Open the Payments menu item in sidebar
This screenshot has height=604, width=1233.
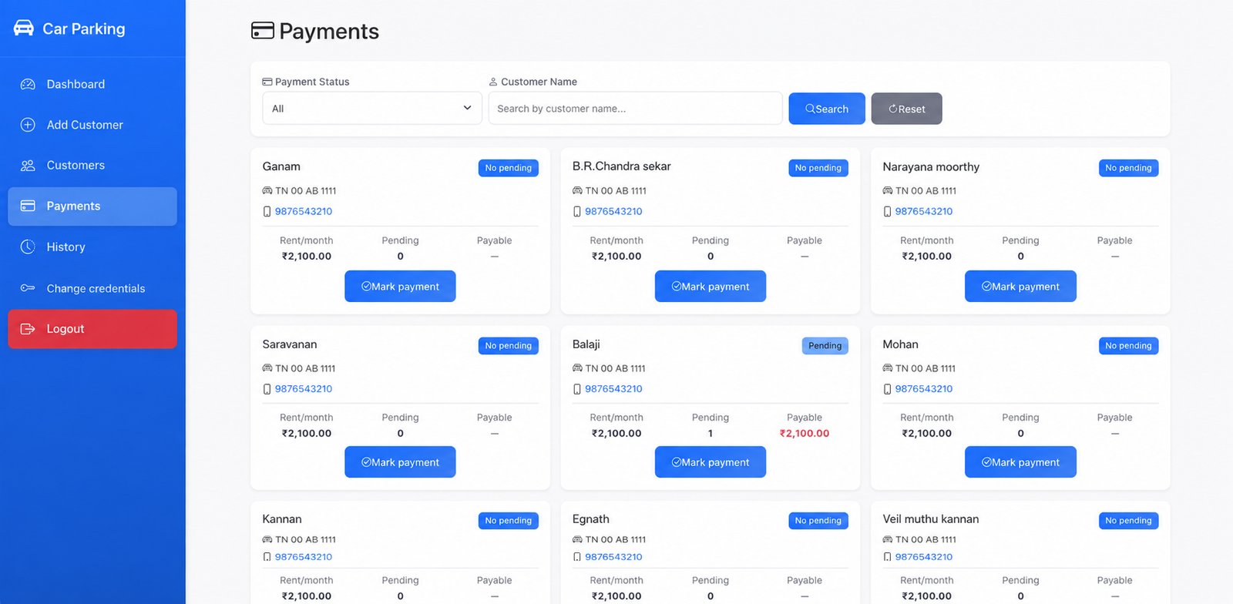[x=92, y=206]
